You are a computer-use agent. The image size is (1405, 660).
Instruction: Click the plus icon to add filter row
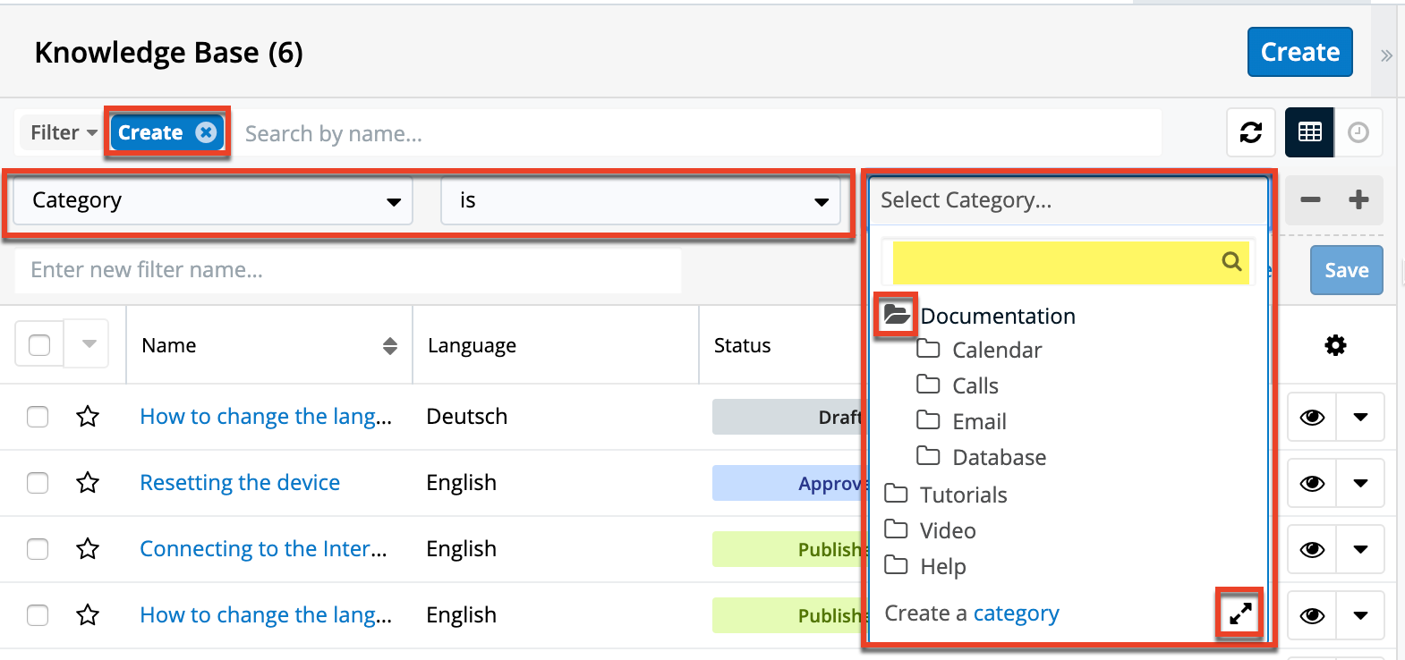coord(1358,199)
